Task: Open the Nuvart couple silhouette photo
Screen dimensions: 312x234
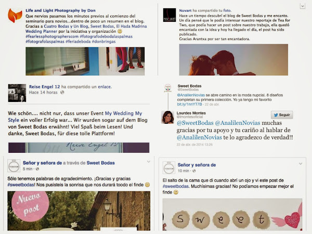Action: (233, 60)
